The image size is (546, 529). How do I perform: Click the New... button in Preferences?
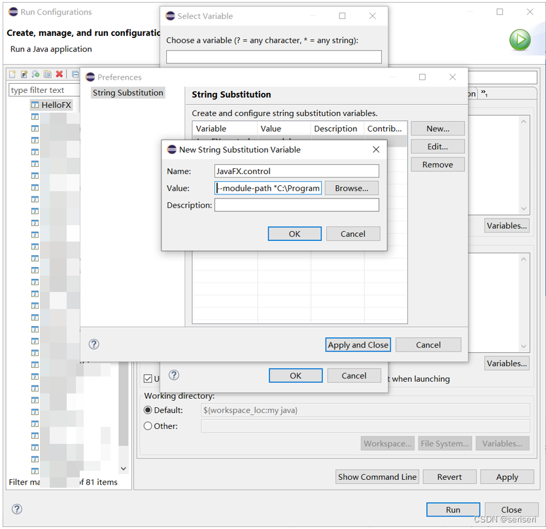[x=437, y=129]
